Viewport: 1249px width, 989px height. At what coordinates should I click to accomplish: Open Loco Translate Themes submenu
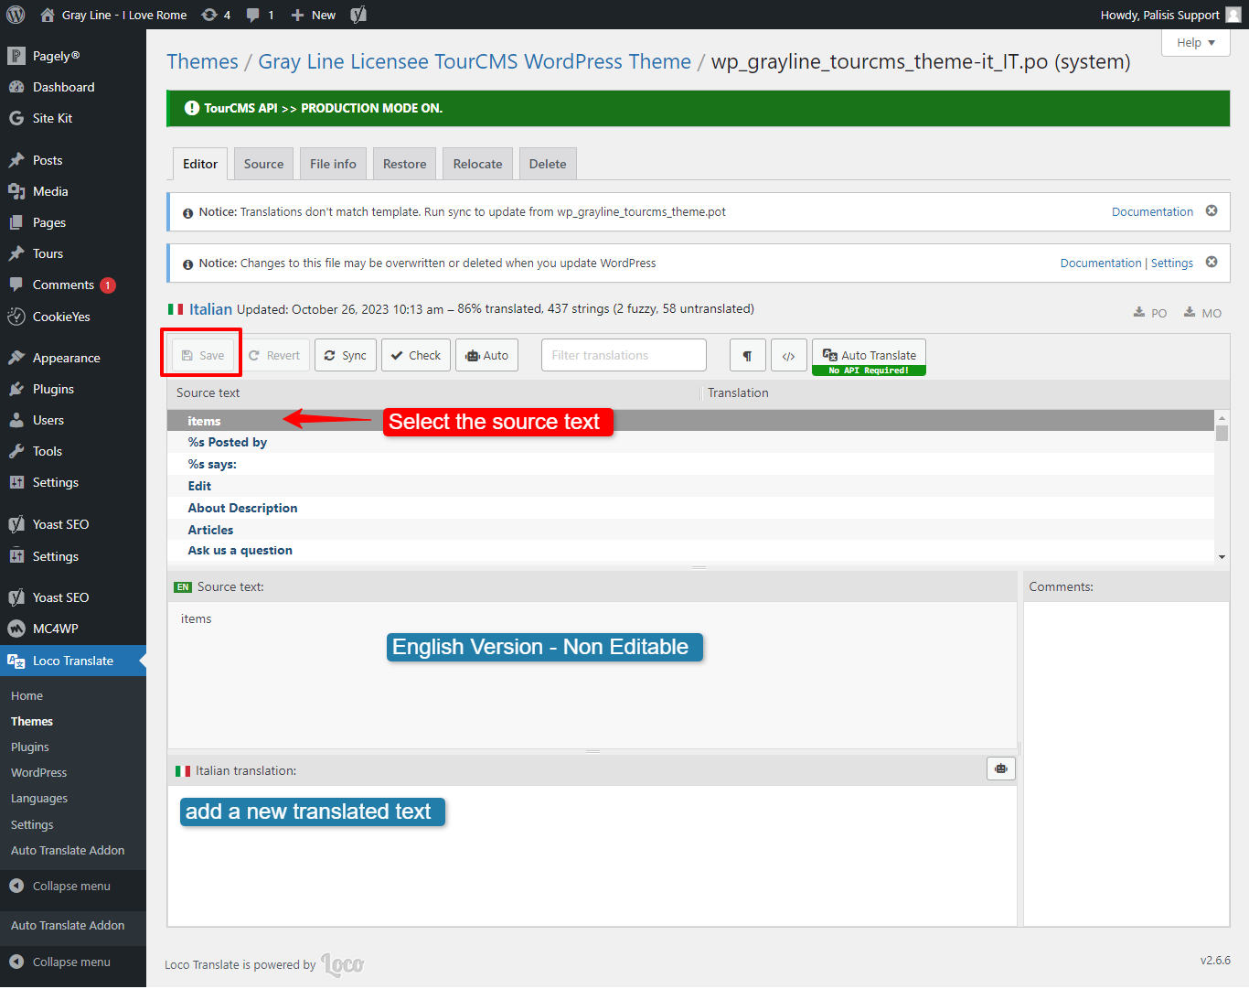coord(32,721)
